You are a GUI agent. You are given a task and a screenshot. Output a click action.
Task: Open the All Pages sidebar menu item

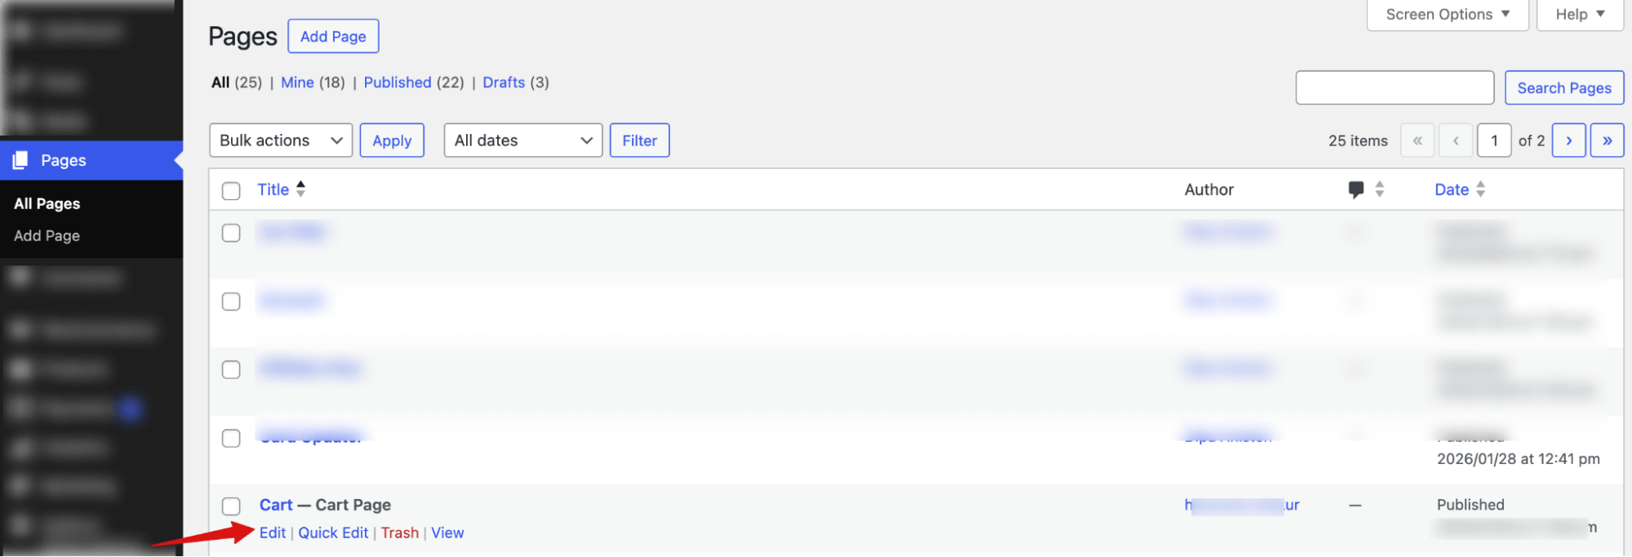pyautogui.click(x=47, y=203)
